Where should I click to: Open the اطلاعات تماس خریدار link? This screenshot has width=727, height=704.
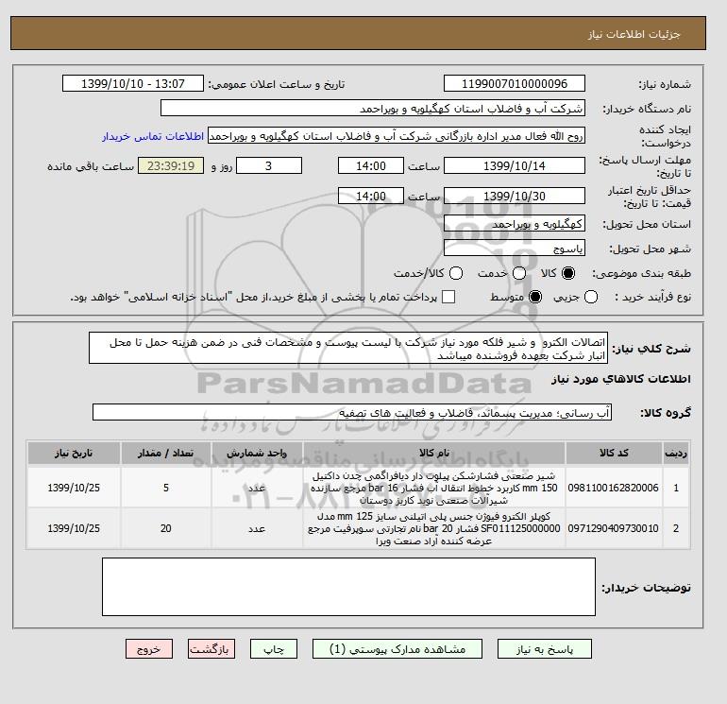[x=153, y=136]
